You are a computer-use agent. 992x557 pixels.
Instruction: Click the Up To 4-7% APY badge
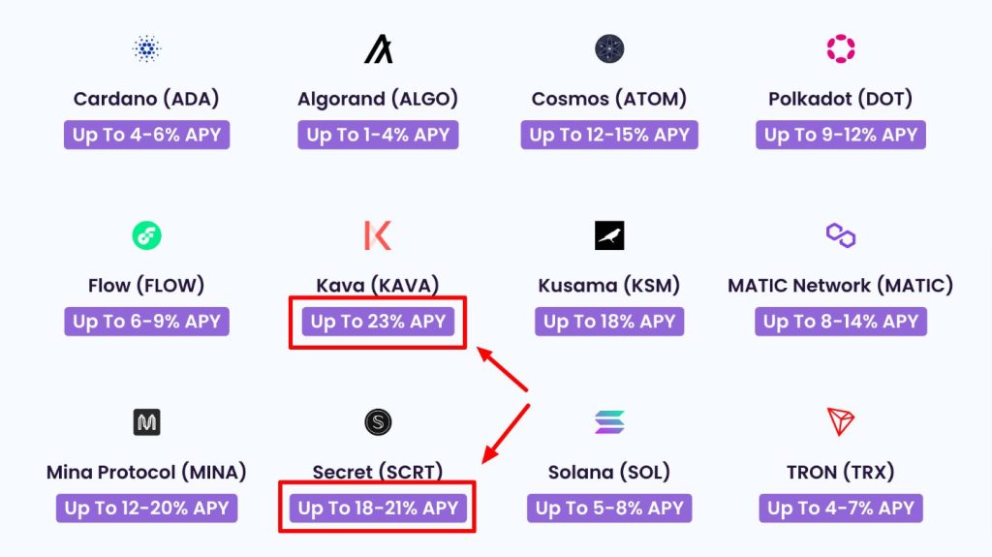pyautogui.click(x=841, y=509)
